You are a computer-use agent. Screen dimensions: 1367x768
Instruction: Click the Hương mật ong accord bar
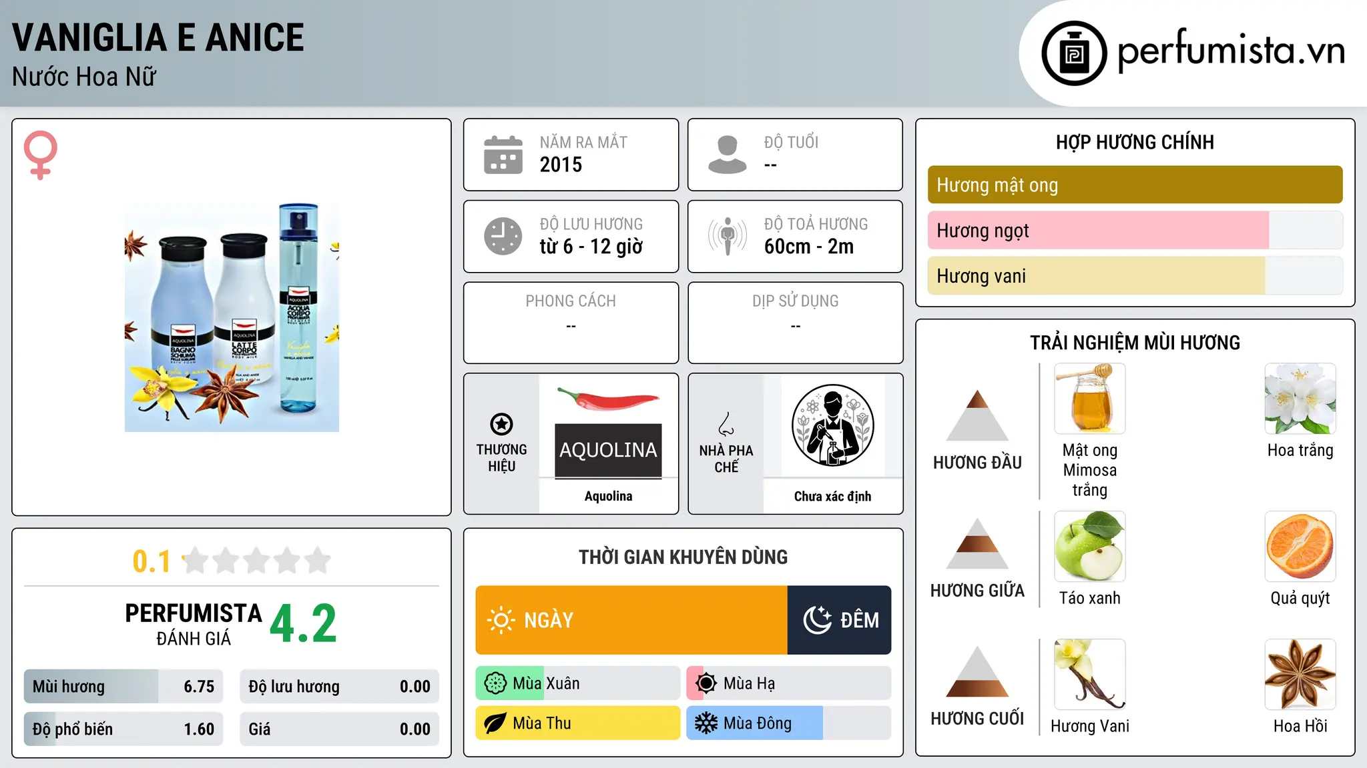coord(1135,185)
